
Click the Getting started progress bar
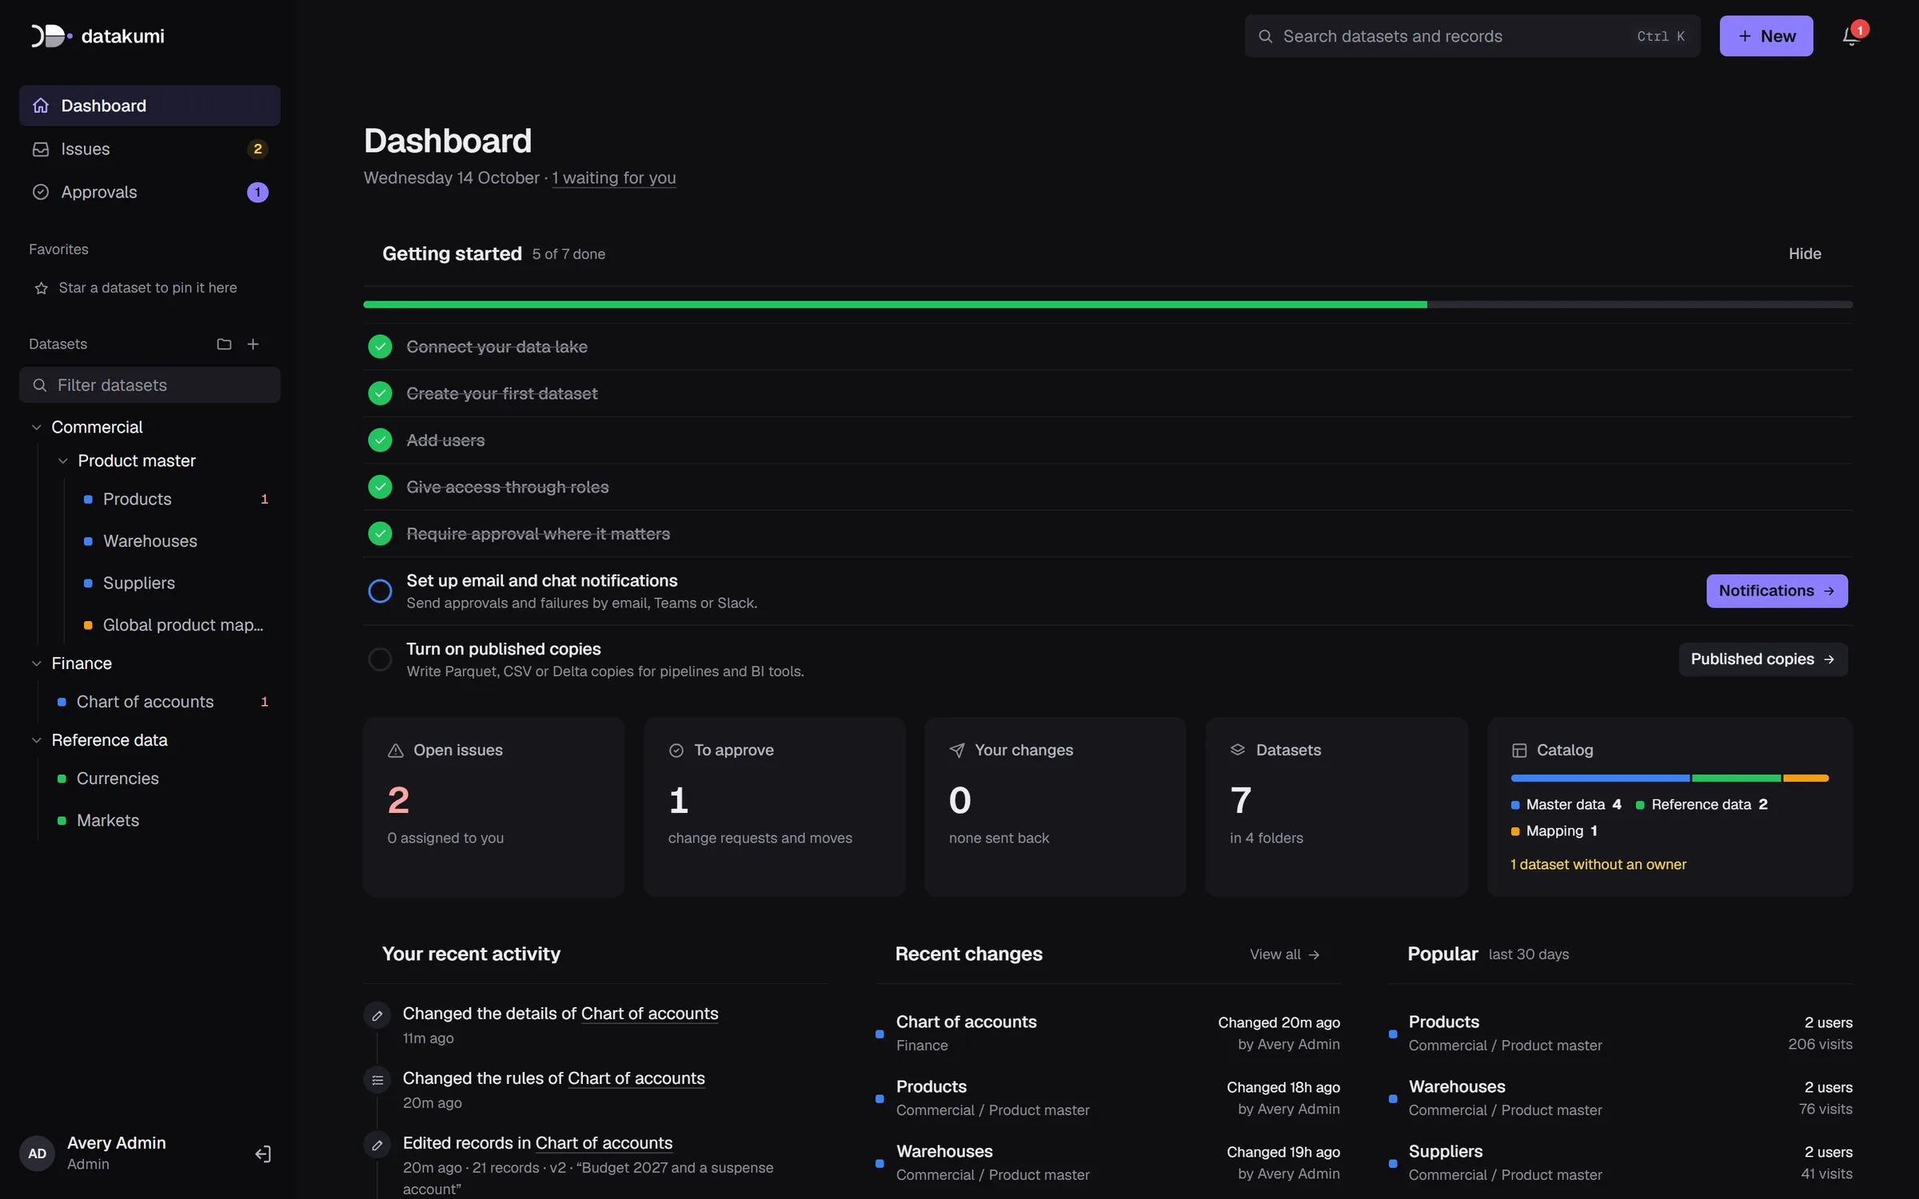click(x=1107, y=305)
